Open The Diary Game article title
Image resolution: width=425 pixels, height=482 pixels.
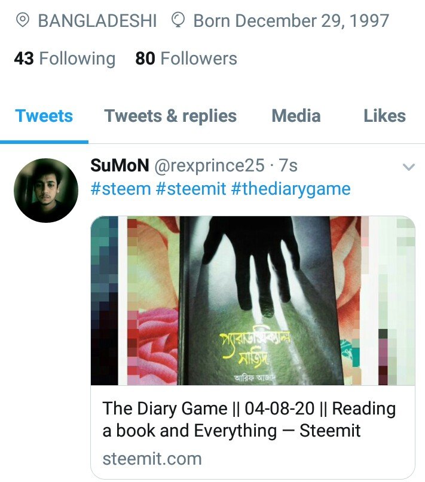click(x=249, y=419)
